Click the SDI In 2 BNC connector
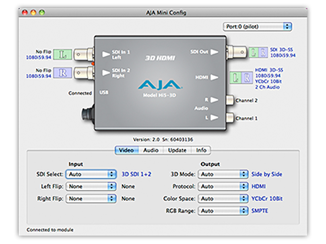The height and width of the screenshot is (244, 326). pos(84,73)
